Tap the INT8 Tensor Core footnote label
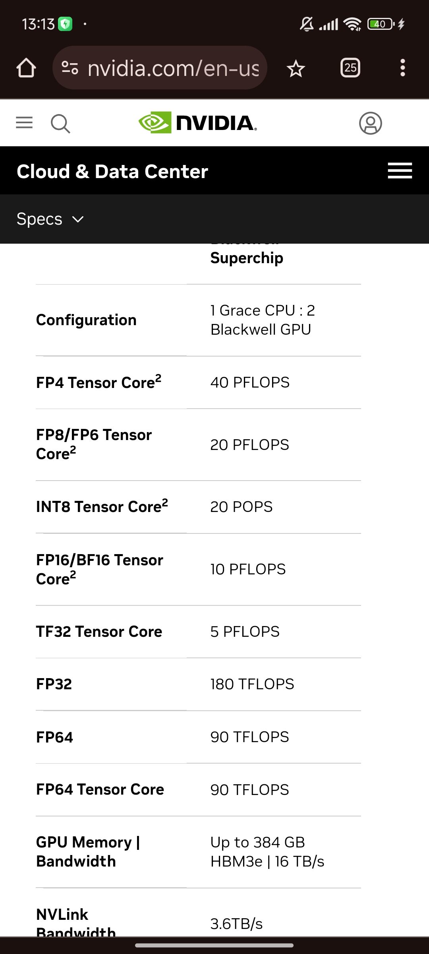429x954 pixels. pyautogui.click(x=102, y=506)
